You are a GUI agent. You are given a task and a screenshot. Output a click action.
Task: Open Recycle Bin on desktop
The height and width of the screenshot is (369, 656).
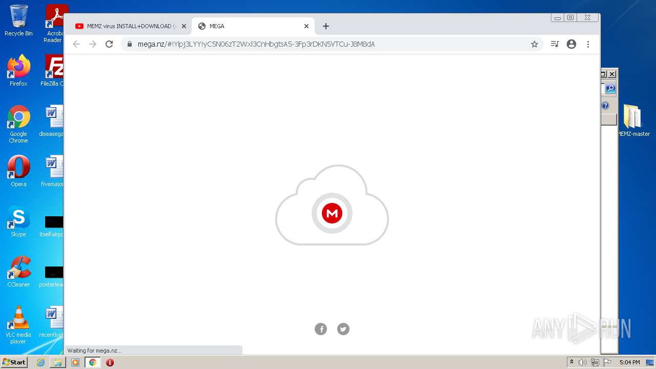tap(18, 20)
